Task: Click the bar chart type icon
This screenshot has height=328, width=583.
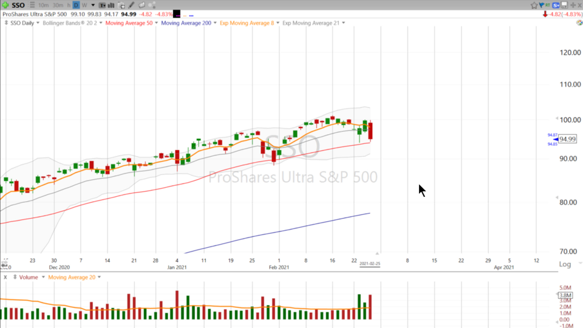Action: coord(111,5)
